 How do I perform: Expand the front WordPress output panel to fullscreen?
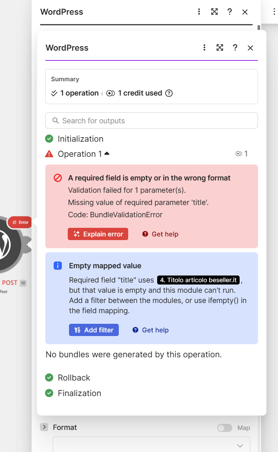[x=220, y=47]
